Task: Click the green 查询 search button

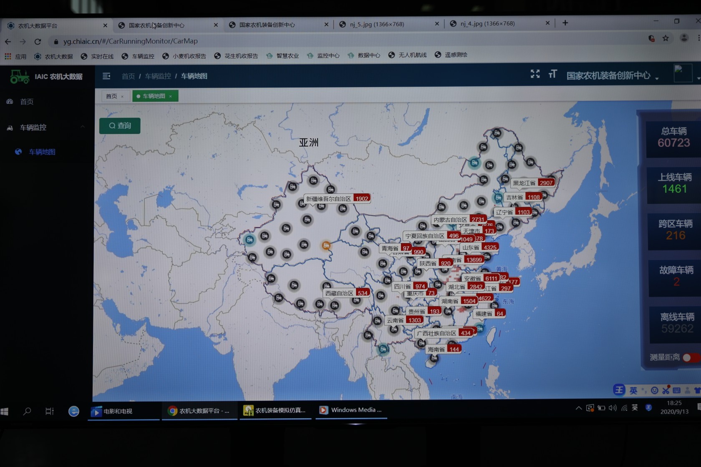Action: tap(120, 126)
